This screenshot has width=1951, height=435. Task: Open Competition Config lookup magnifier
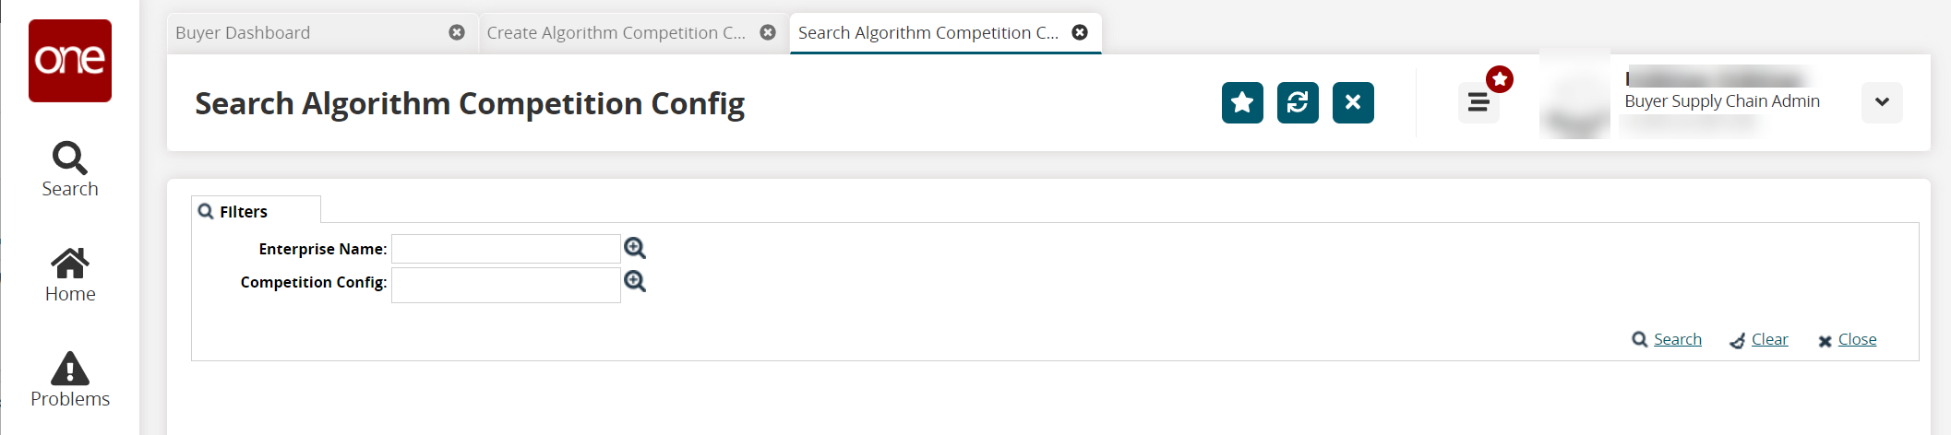click(x=635, y=281)
